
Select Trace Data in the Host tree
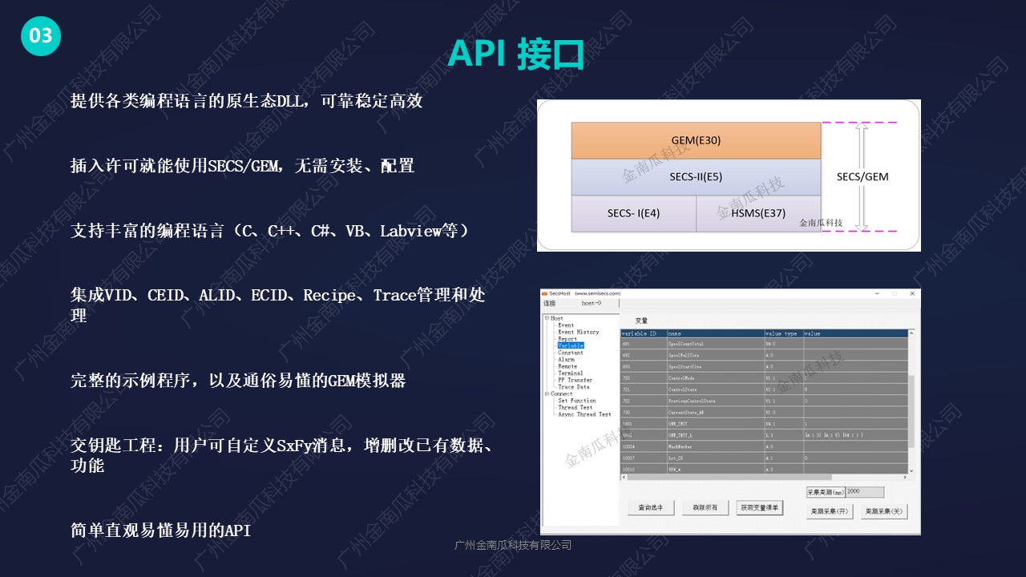tap(573, 387)
